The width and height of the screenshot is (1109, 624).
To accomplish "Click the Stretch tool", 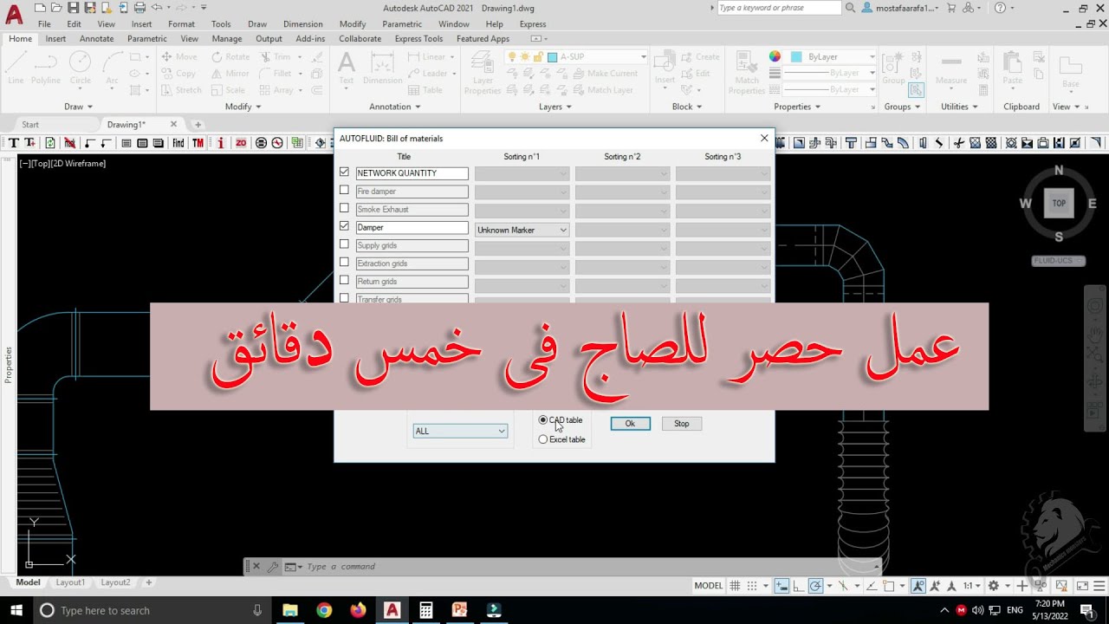I will pos(181,90).
